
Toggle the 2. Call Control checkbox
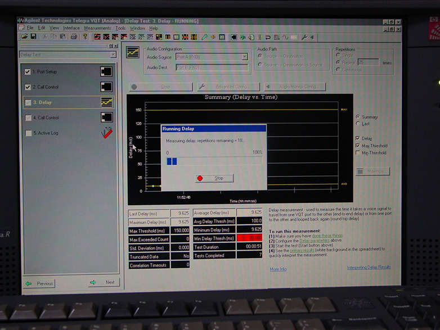(28, 87)
